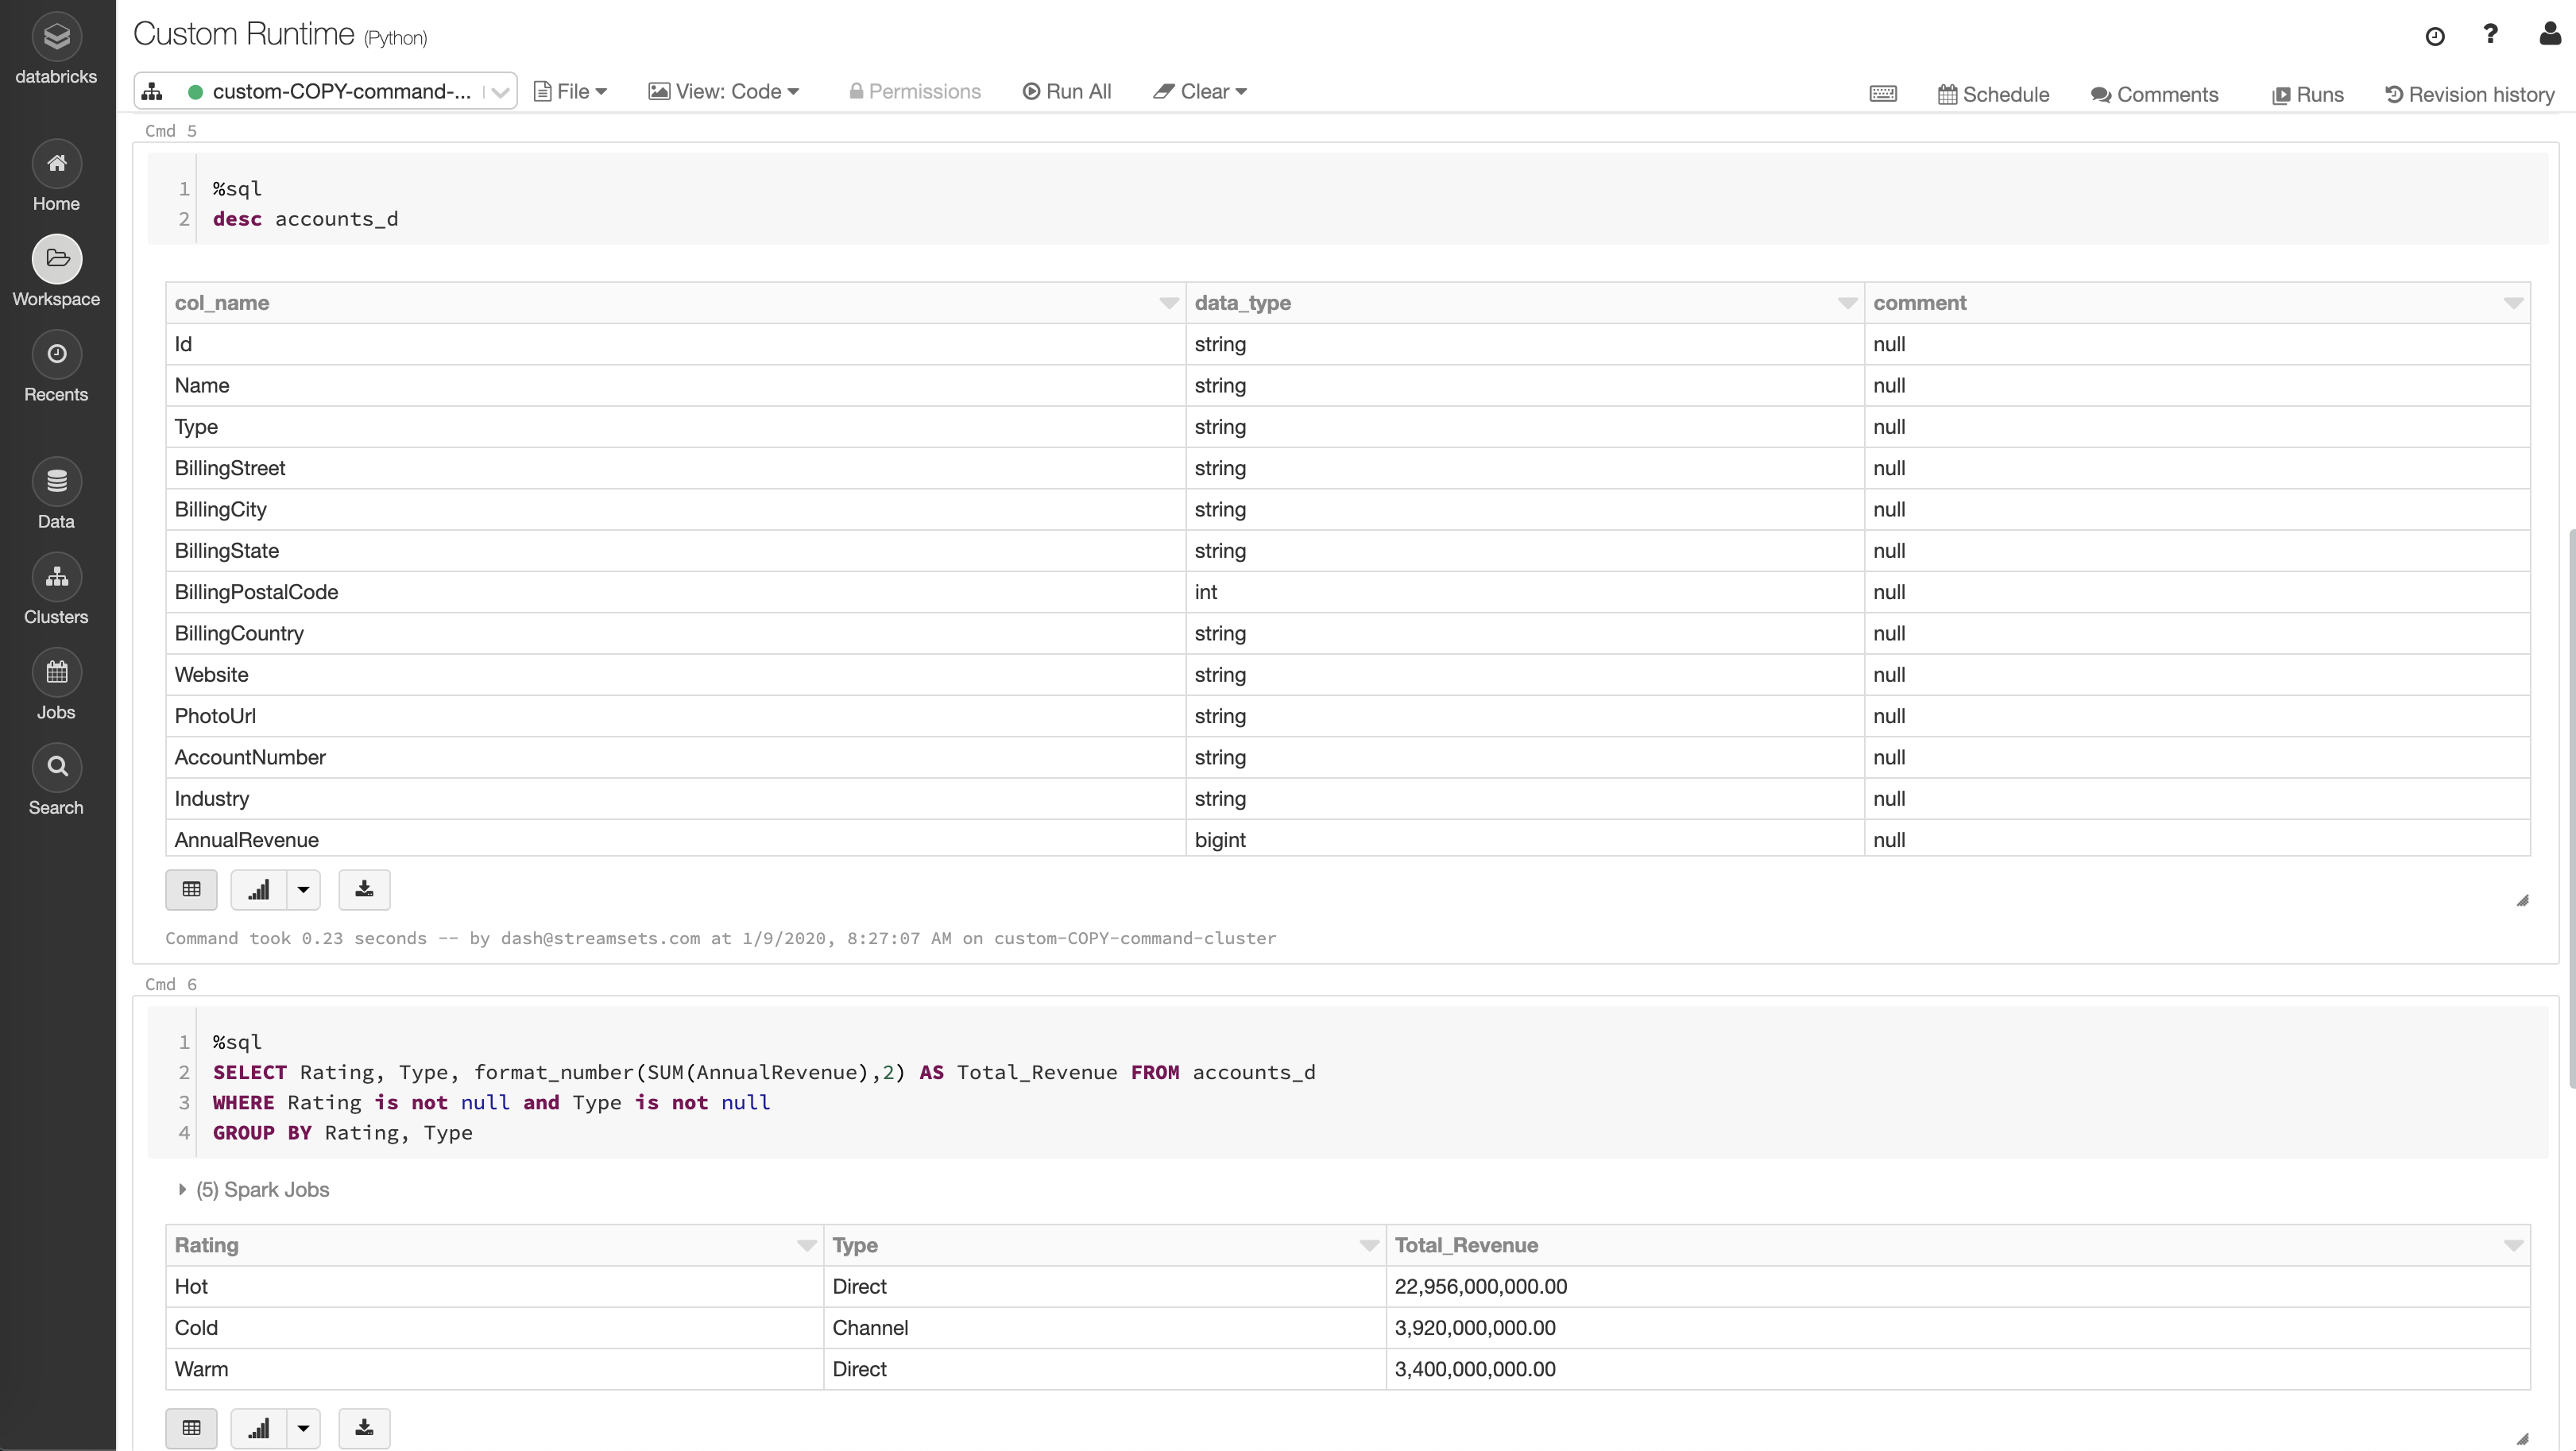The height and width of the screenshot is (1451, 2576).
Task: Download results of desc accounts_d table
Action: (x=364, y=889)
